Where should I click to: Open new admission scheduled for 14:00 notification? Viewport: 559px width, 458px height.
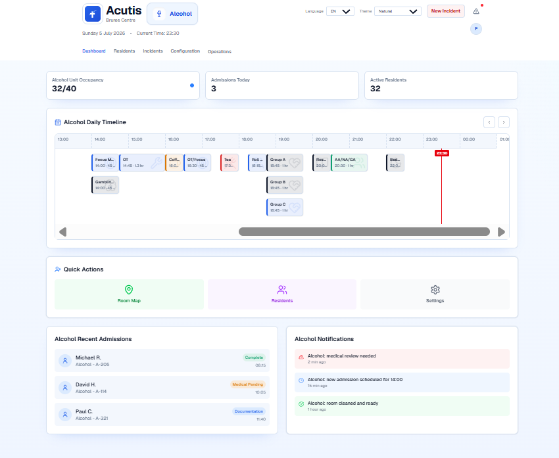pyautogui.click(x=402, y=382)
